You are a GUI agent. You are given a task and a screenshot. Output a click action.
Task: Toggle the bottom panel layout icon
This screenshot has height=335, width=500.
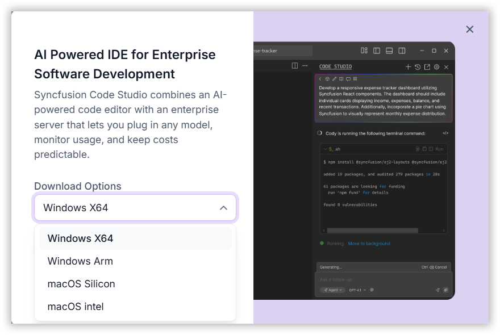coord(389,51)
